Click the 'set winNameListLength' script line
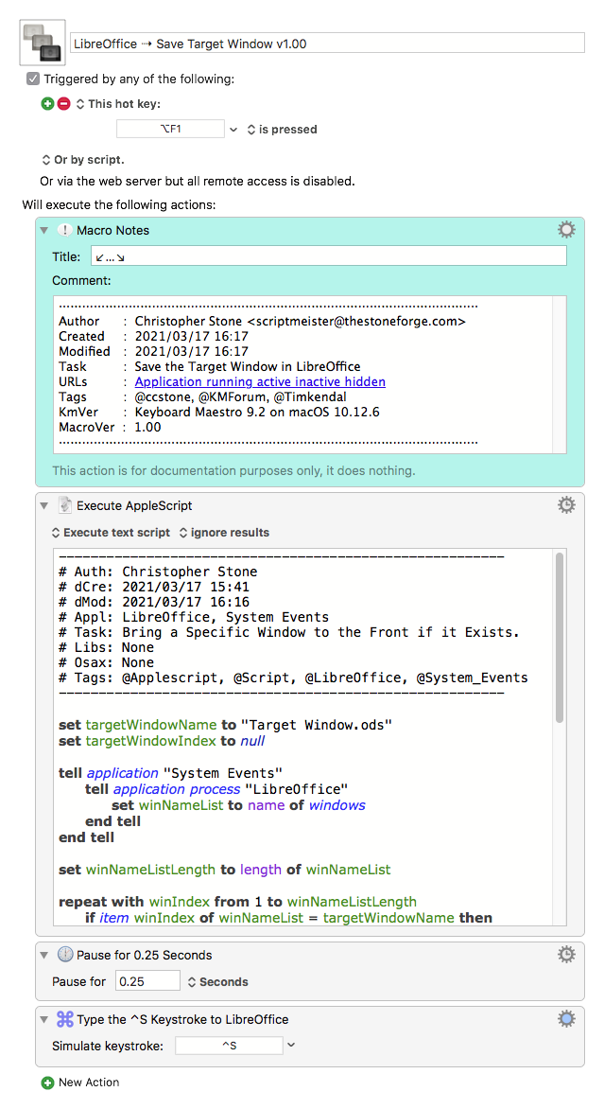This screenshot has height=1109, width=604. click(225, 870)
